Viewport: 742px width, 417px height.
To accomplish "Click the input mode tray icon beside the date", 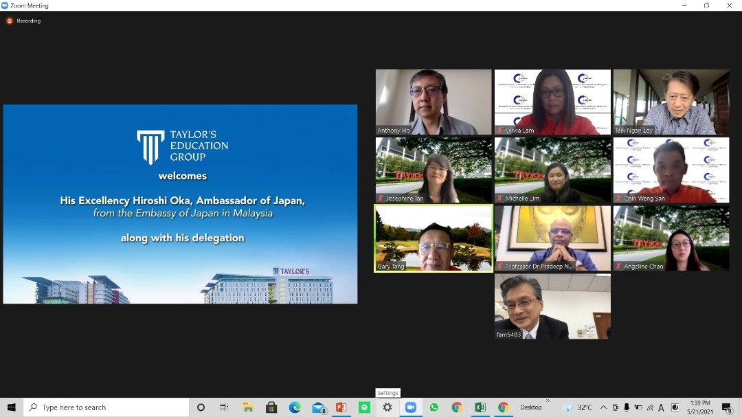I will click(675, 407).
